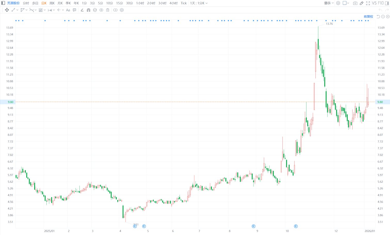Switch to 周K weekly tab

click(52, 3)
